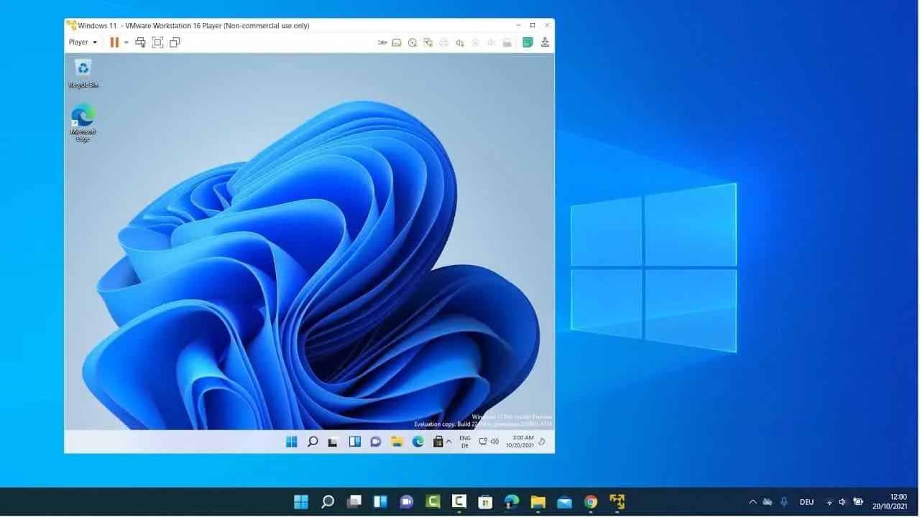Open Search from the guest taskbar

[313, 442]
